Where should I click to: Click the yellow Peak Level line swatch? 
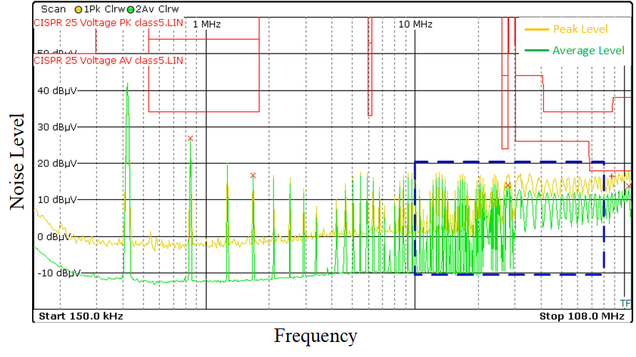536,30
